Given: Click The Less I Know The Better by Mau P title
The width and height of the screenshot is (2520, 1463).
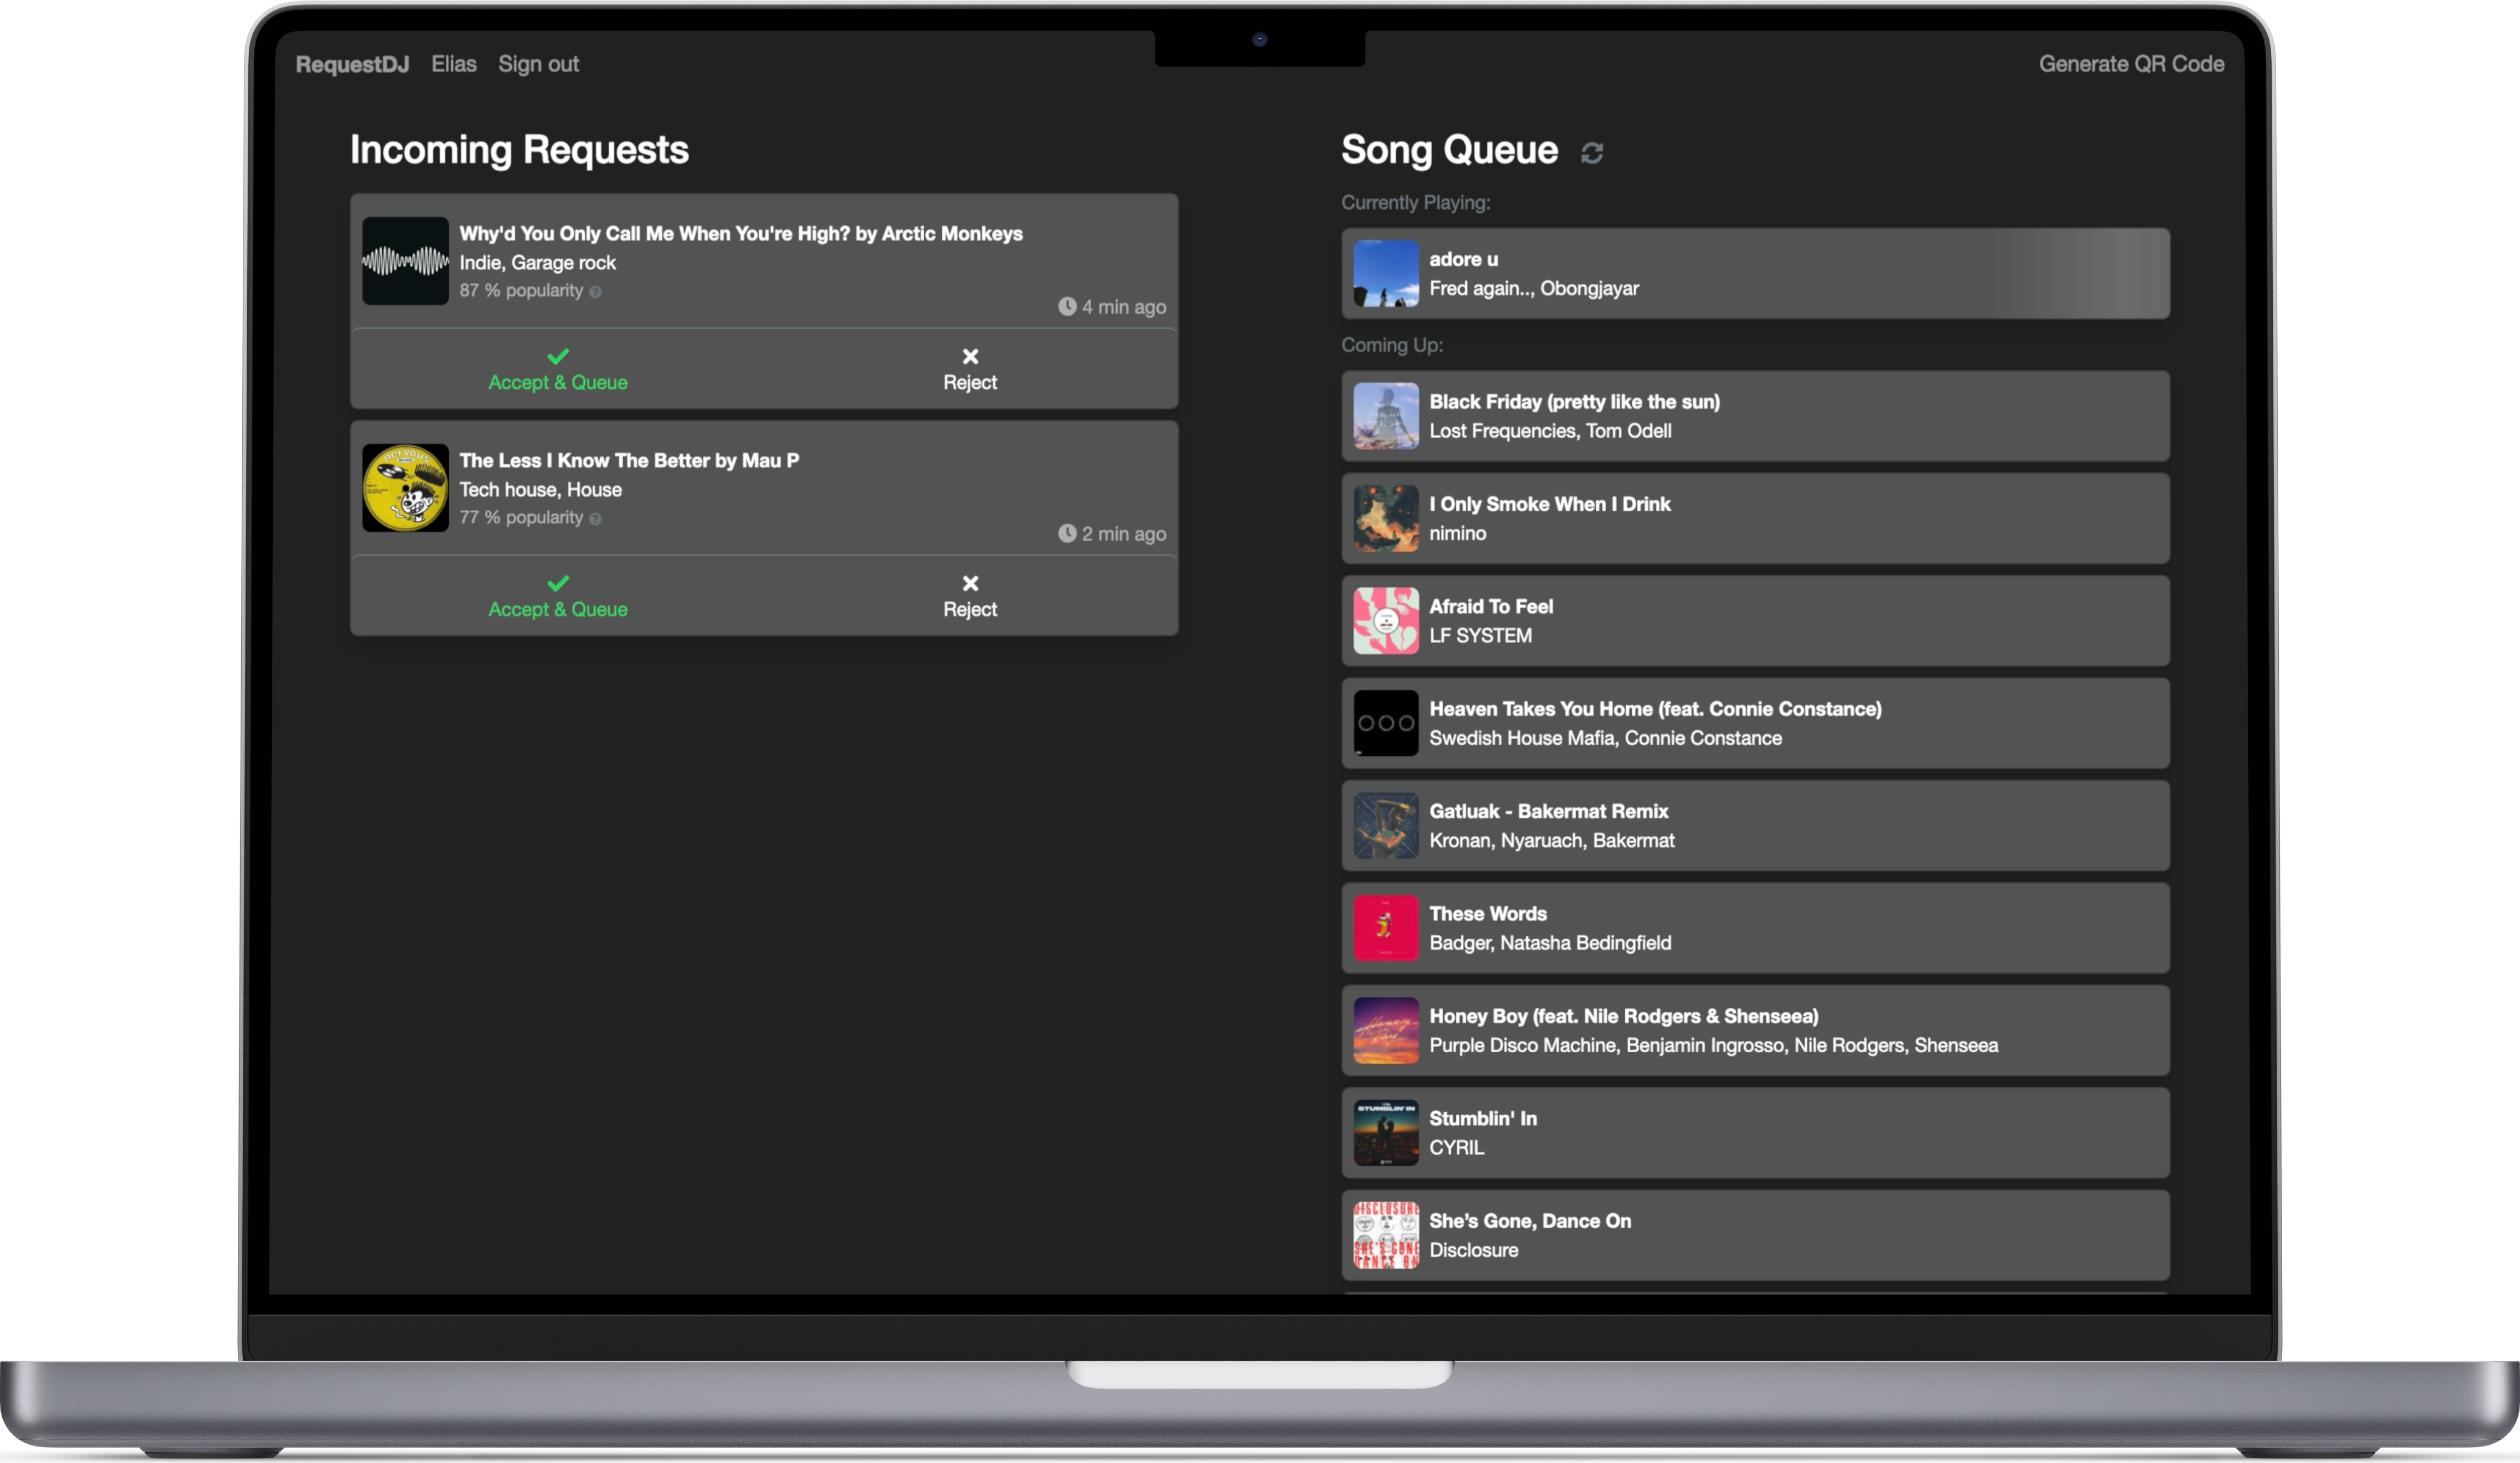Looking at the screenshot, I should pyautogui.click(x=629, y=461).
